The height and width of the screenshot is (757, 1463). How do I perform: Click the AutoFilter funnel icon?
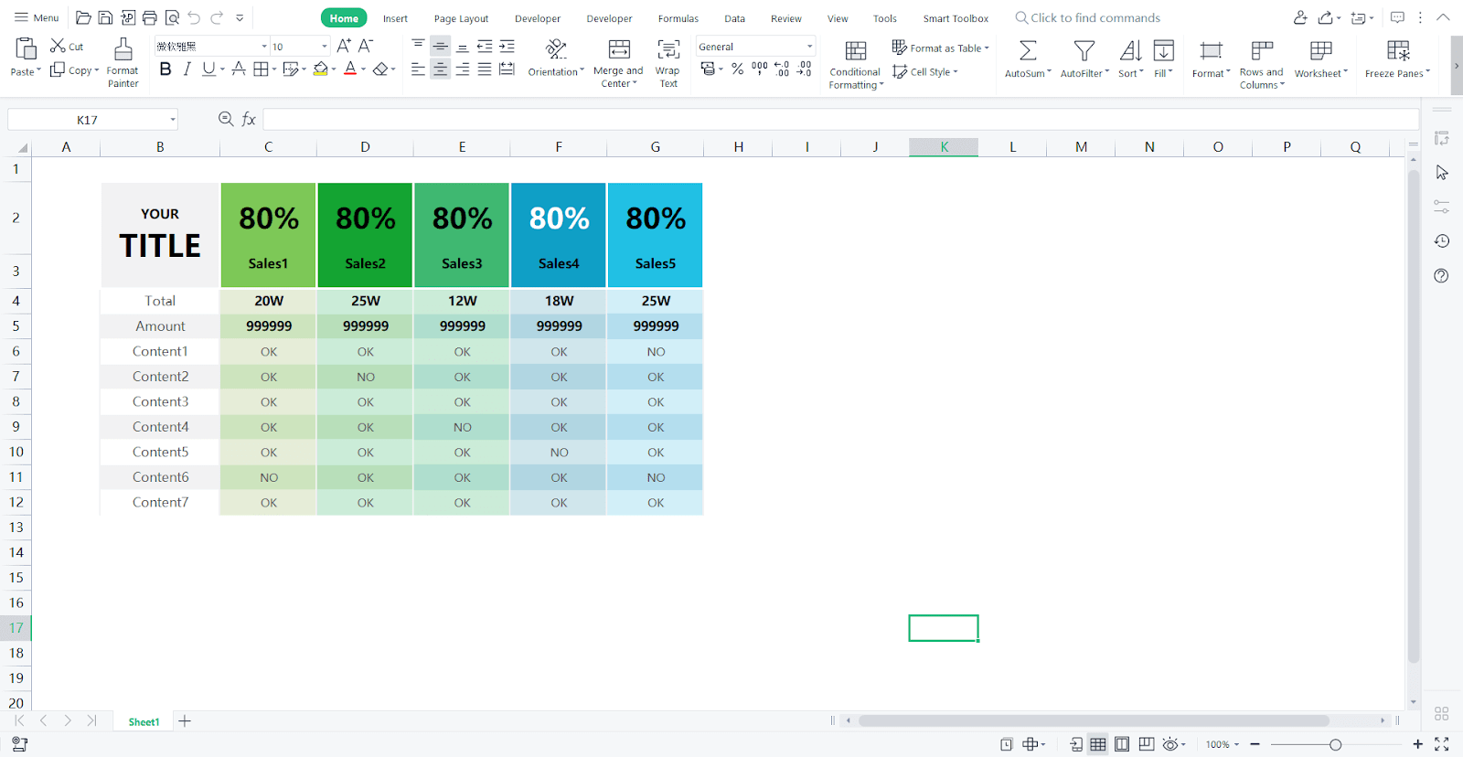[x=1084, y=51]
